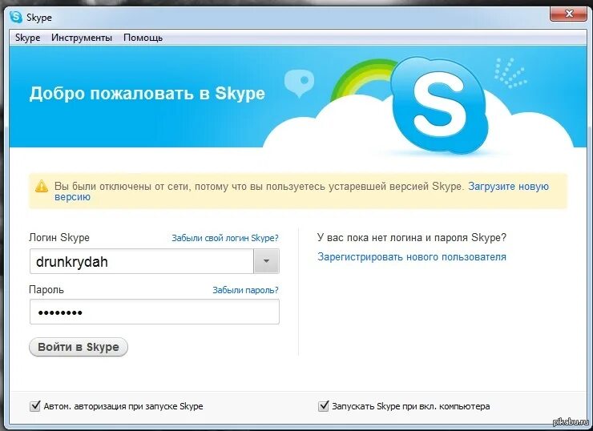Close the Skype window
Screen dimensions: 593x431
[569, 14]
